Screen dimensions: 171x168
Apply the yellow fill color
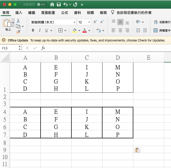point(75,30)
